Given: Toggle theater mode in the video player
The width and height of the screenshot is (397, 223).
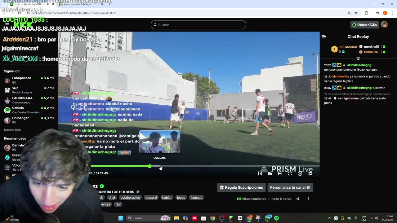Looking at the screenshot, I should [x=280, y=173].
